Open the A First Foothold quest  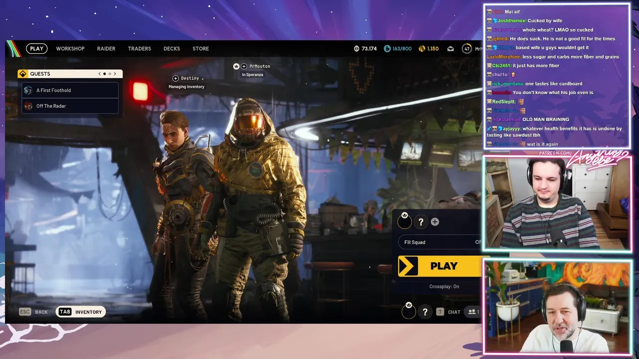pyautogui.click(x=70, y=90)
